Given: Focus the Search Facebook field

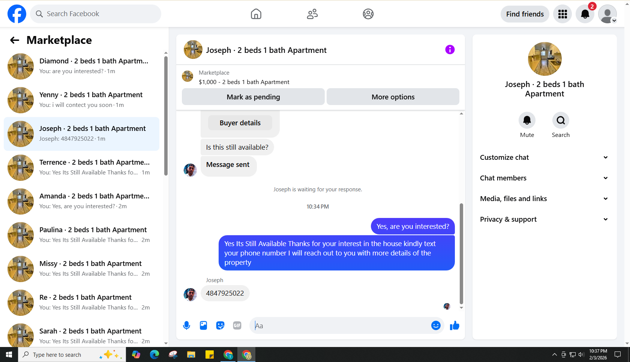Looking at the screenshot, I should coord(96,14).
